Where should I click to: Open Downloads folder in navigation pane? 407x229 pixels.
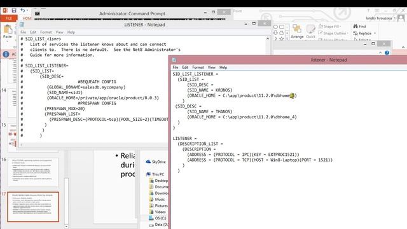tap(158, 193)
